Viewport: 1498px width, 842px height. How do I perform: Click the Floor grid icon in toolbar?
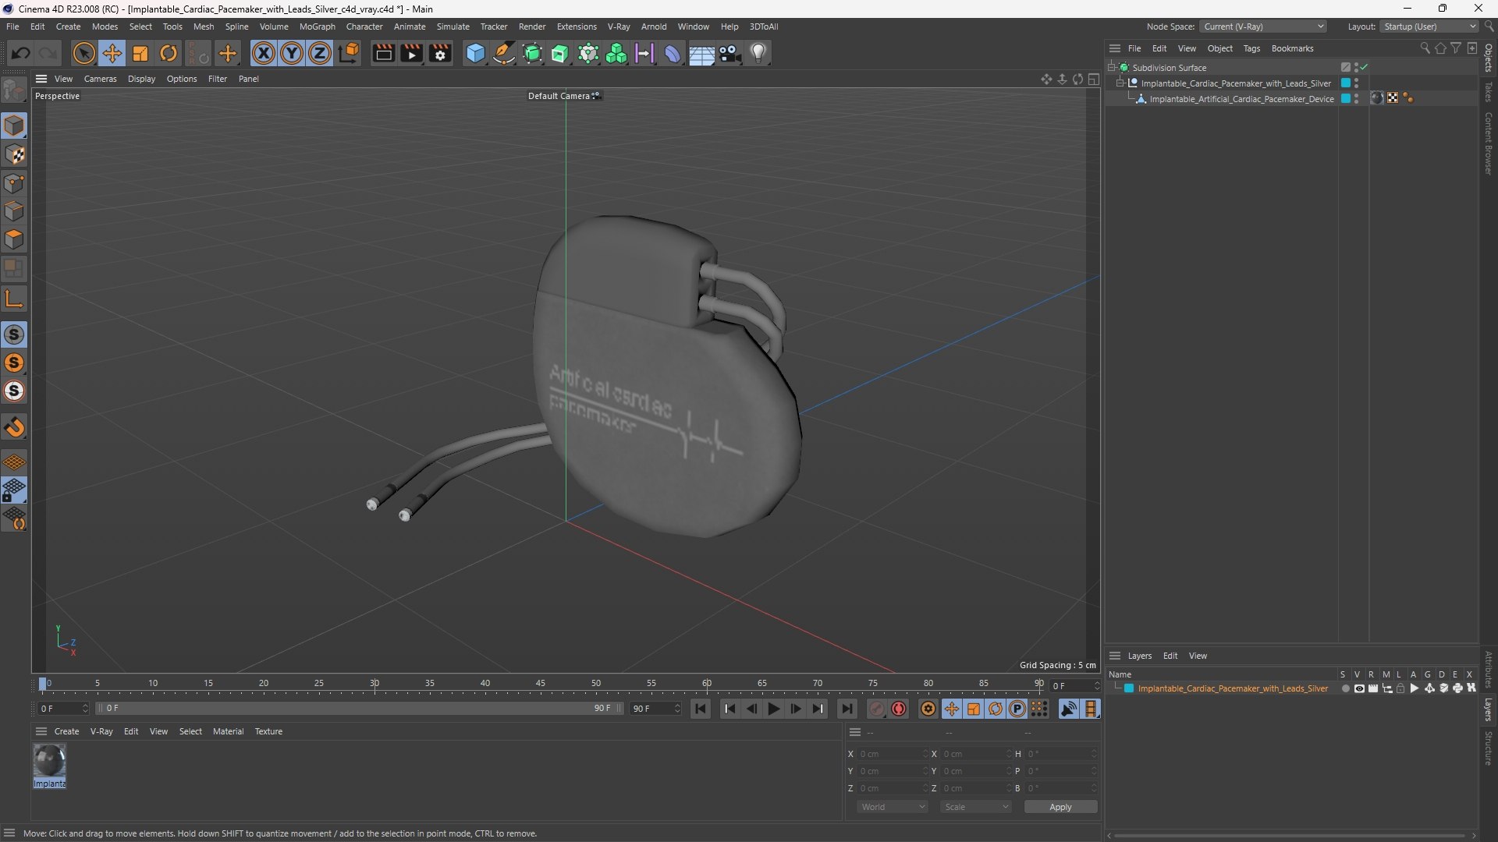701,53
